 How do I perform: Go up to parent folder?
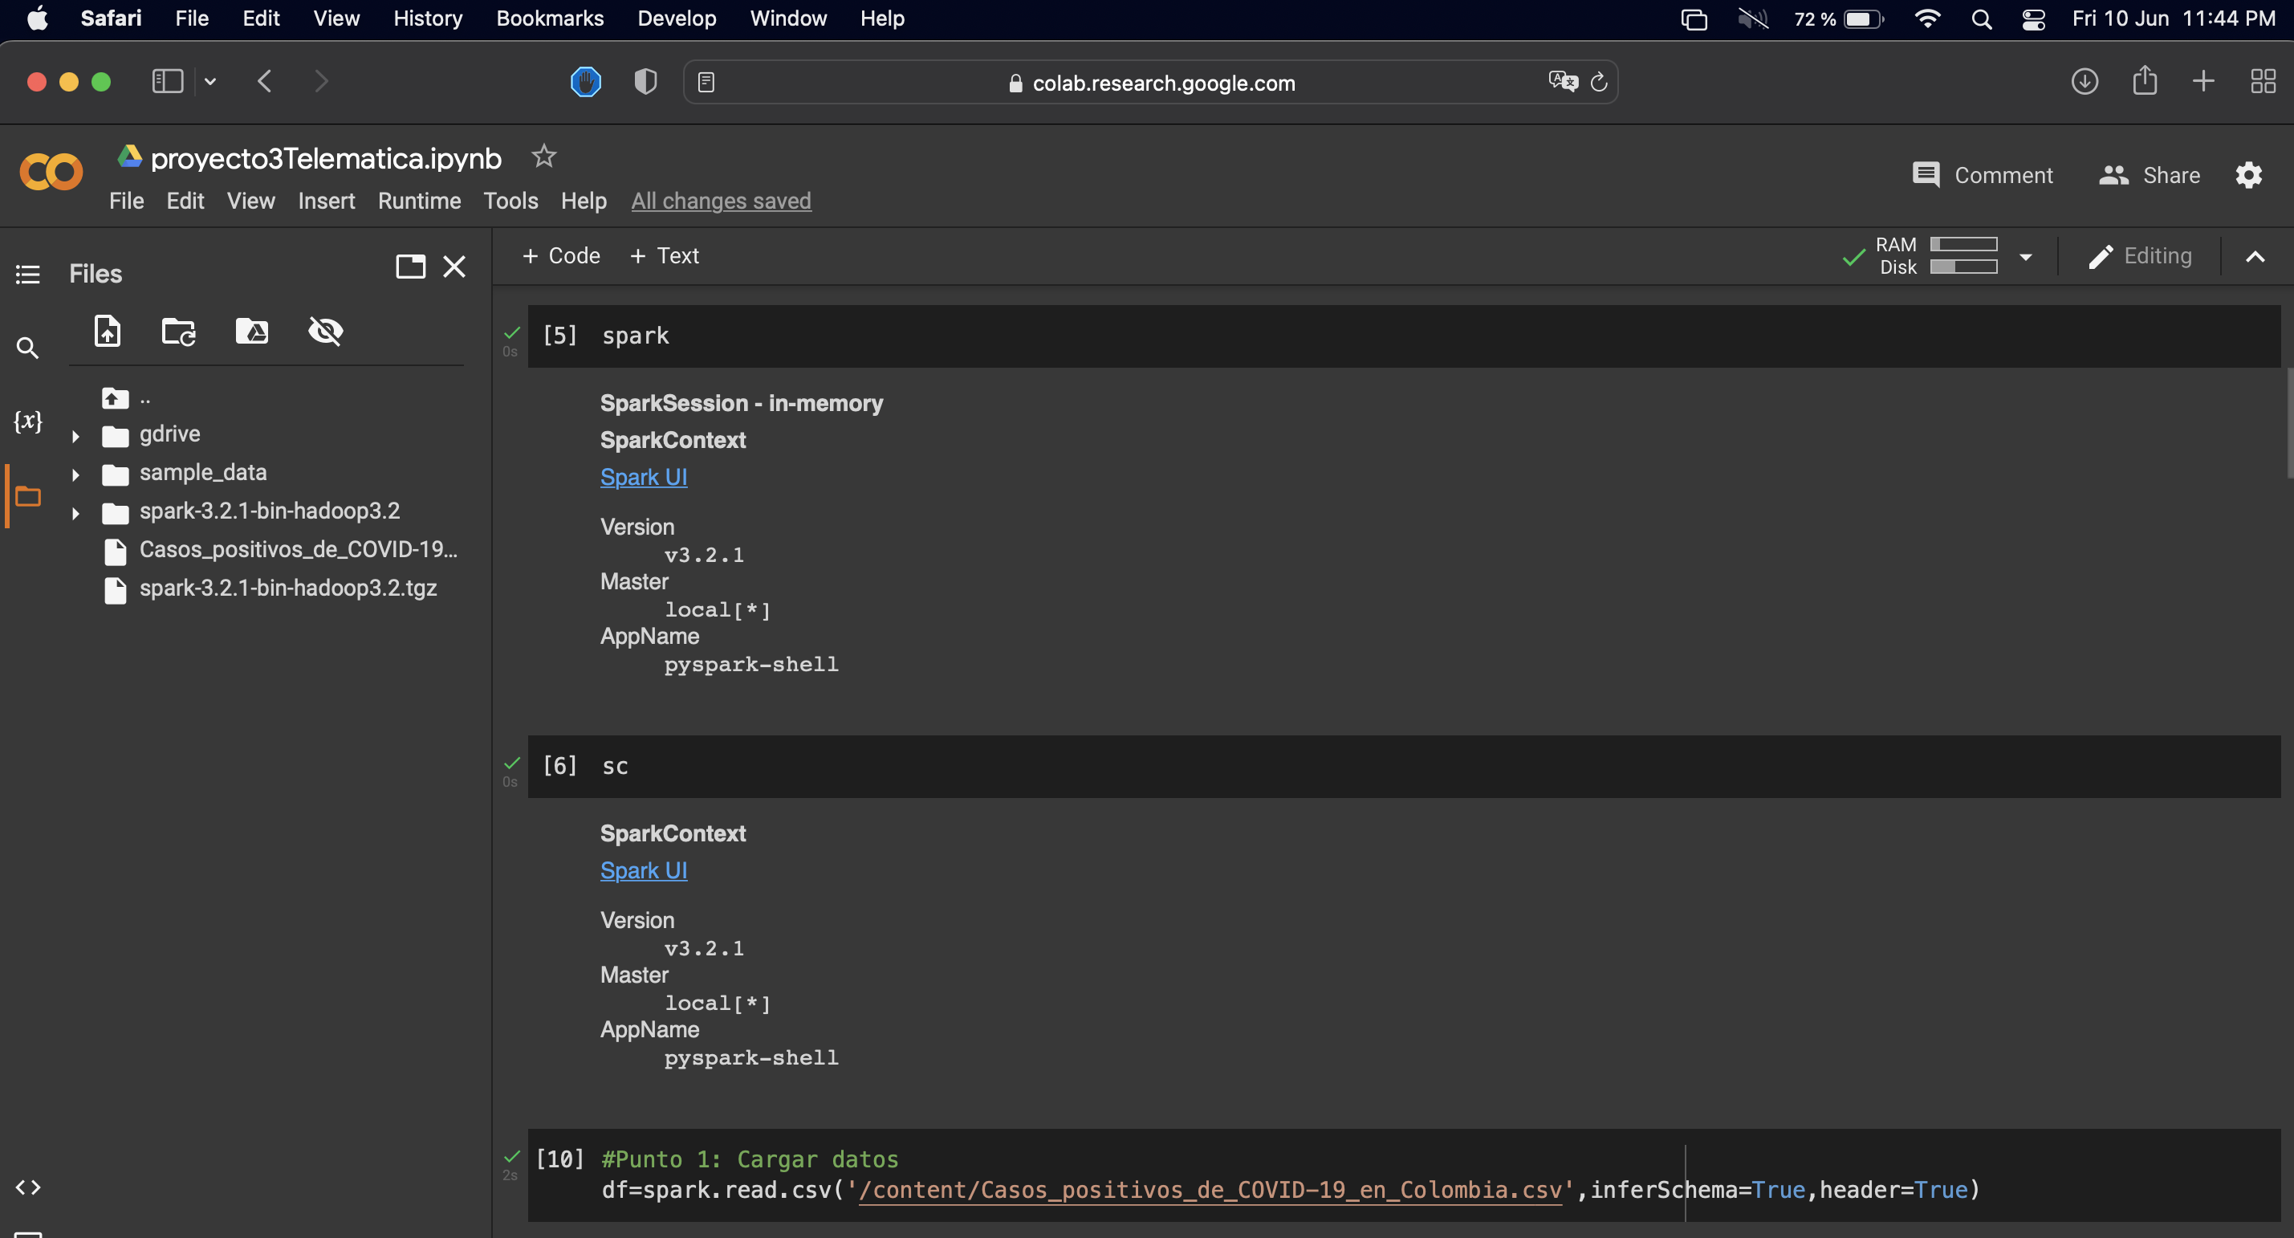(x=115, y=398)
